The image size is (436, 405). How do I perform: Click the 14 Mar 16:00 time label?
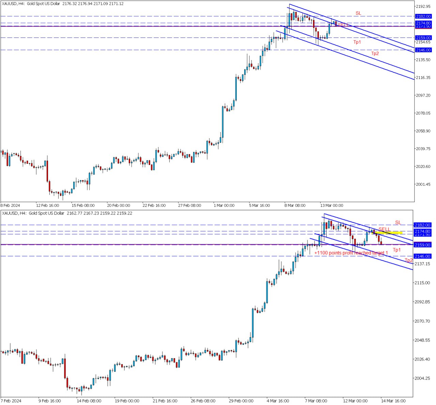coord(393,401)
